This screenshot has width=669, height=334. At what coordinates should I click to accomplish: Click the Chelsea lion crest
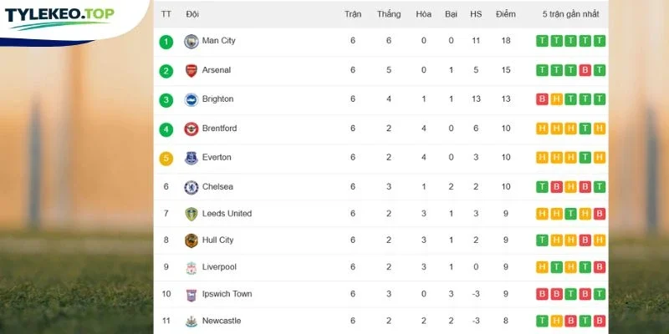point(192,187)
